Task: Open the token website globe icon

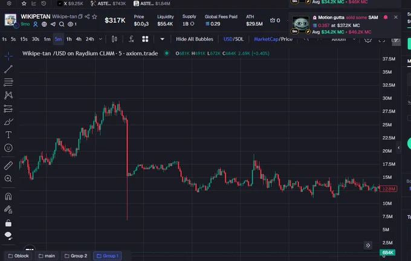Action: (x=44, y=24)
